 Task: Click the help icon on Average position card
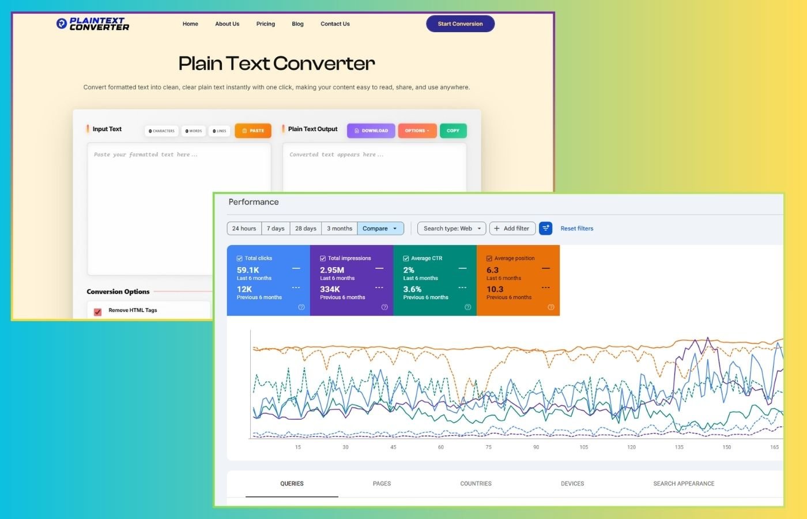[x=550, y=307]
